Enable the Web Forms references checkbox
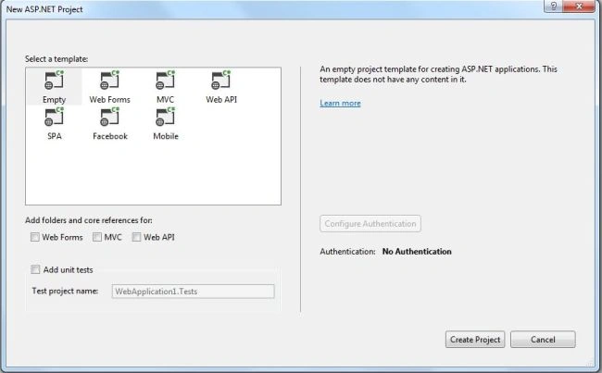Viewport: 602px width, 373px height. pyautogui.click(x=35, y=237)
